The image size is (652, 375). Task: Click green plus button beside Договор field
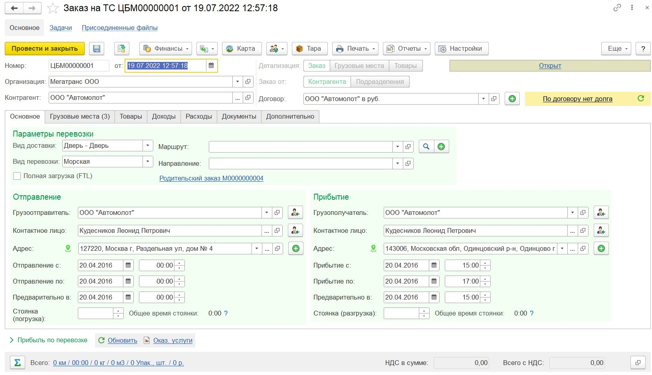[512, 99]
